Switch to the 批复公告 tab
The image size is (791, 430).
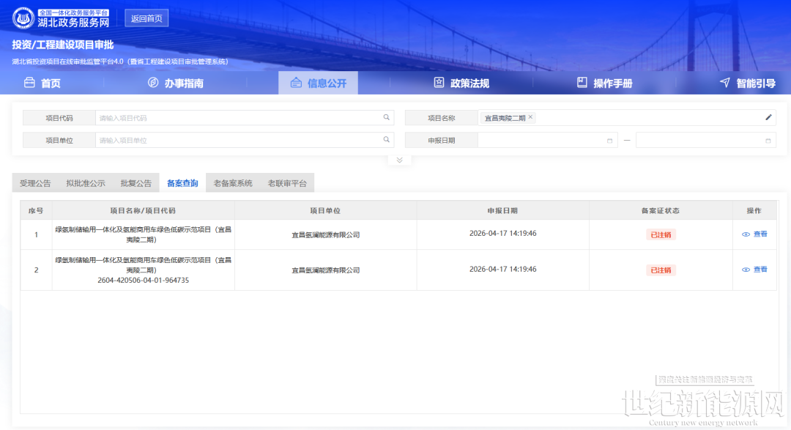point(135,183)
